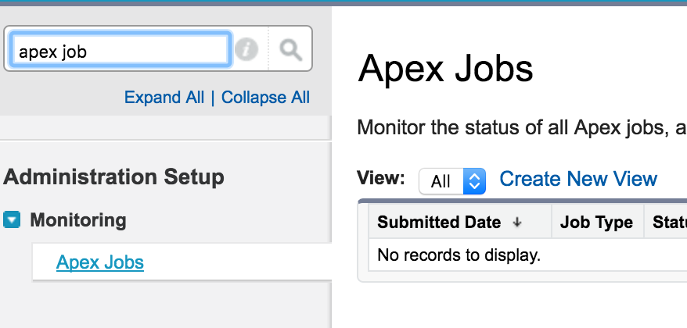This screenshot has height=328, width=687.
Task: Click Expand All link
Action: tap(164, 98)
